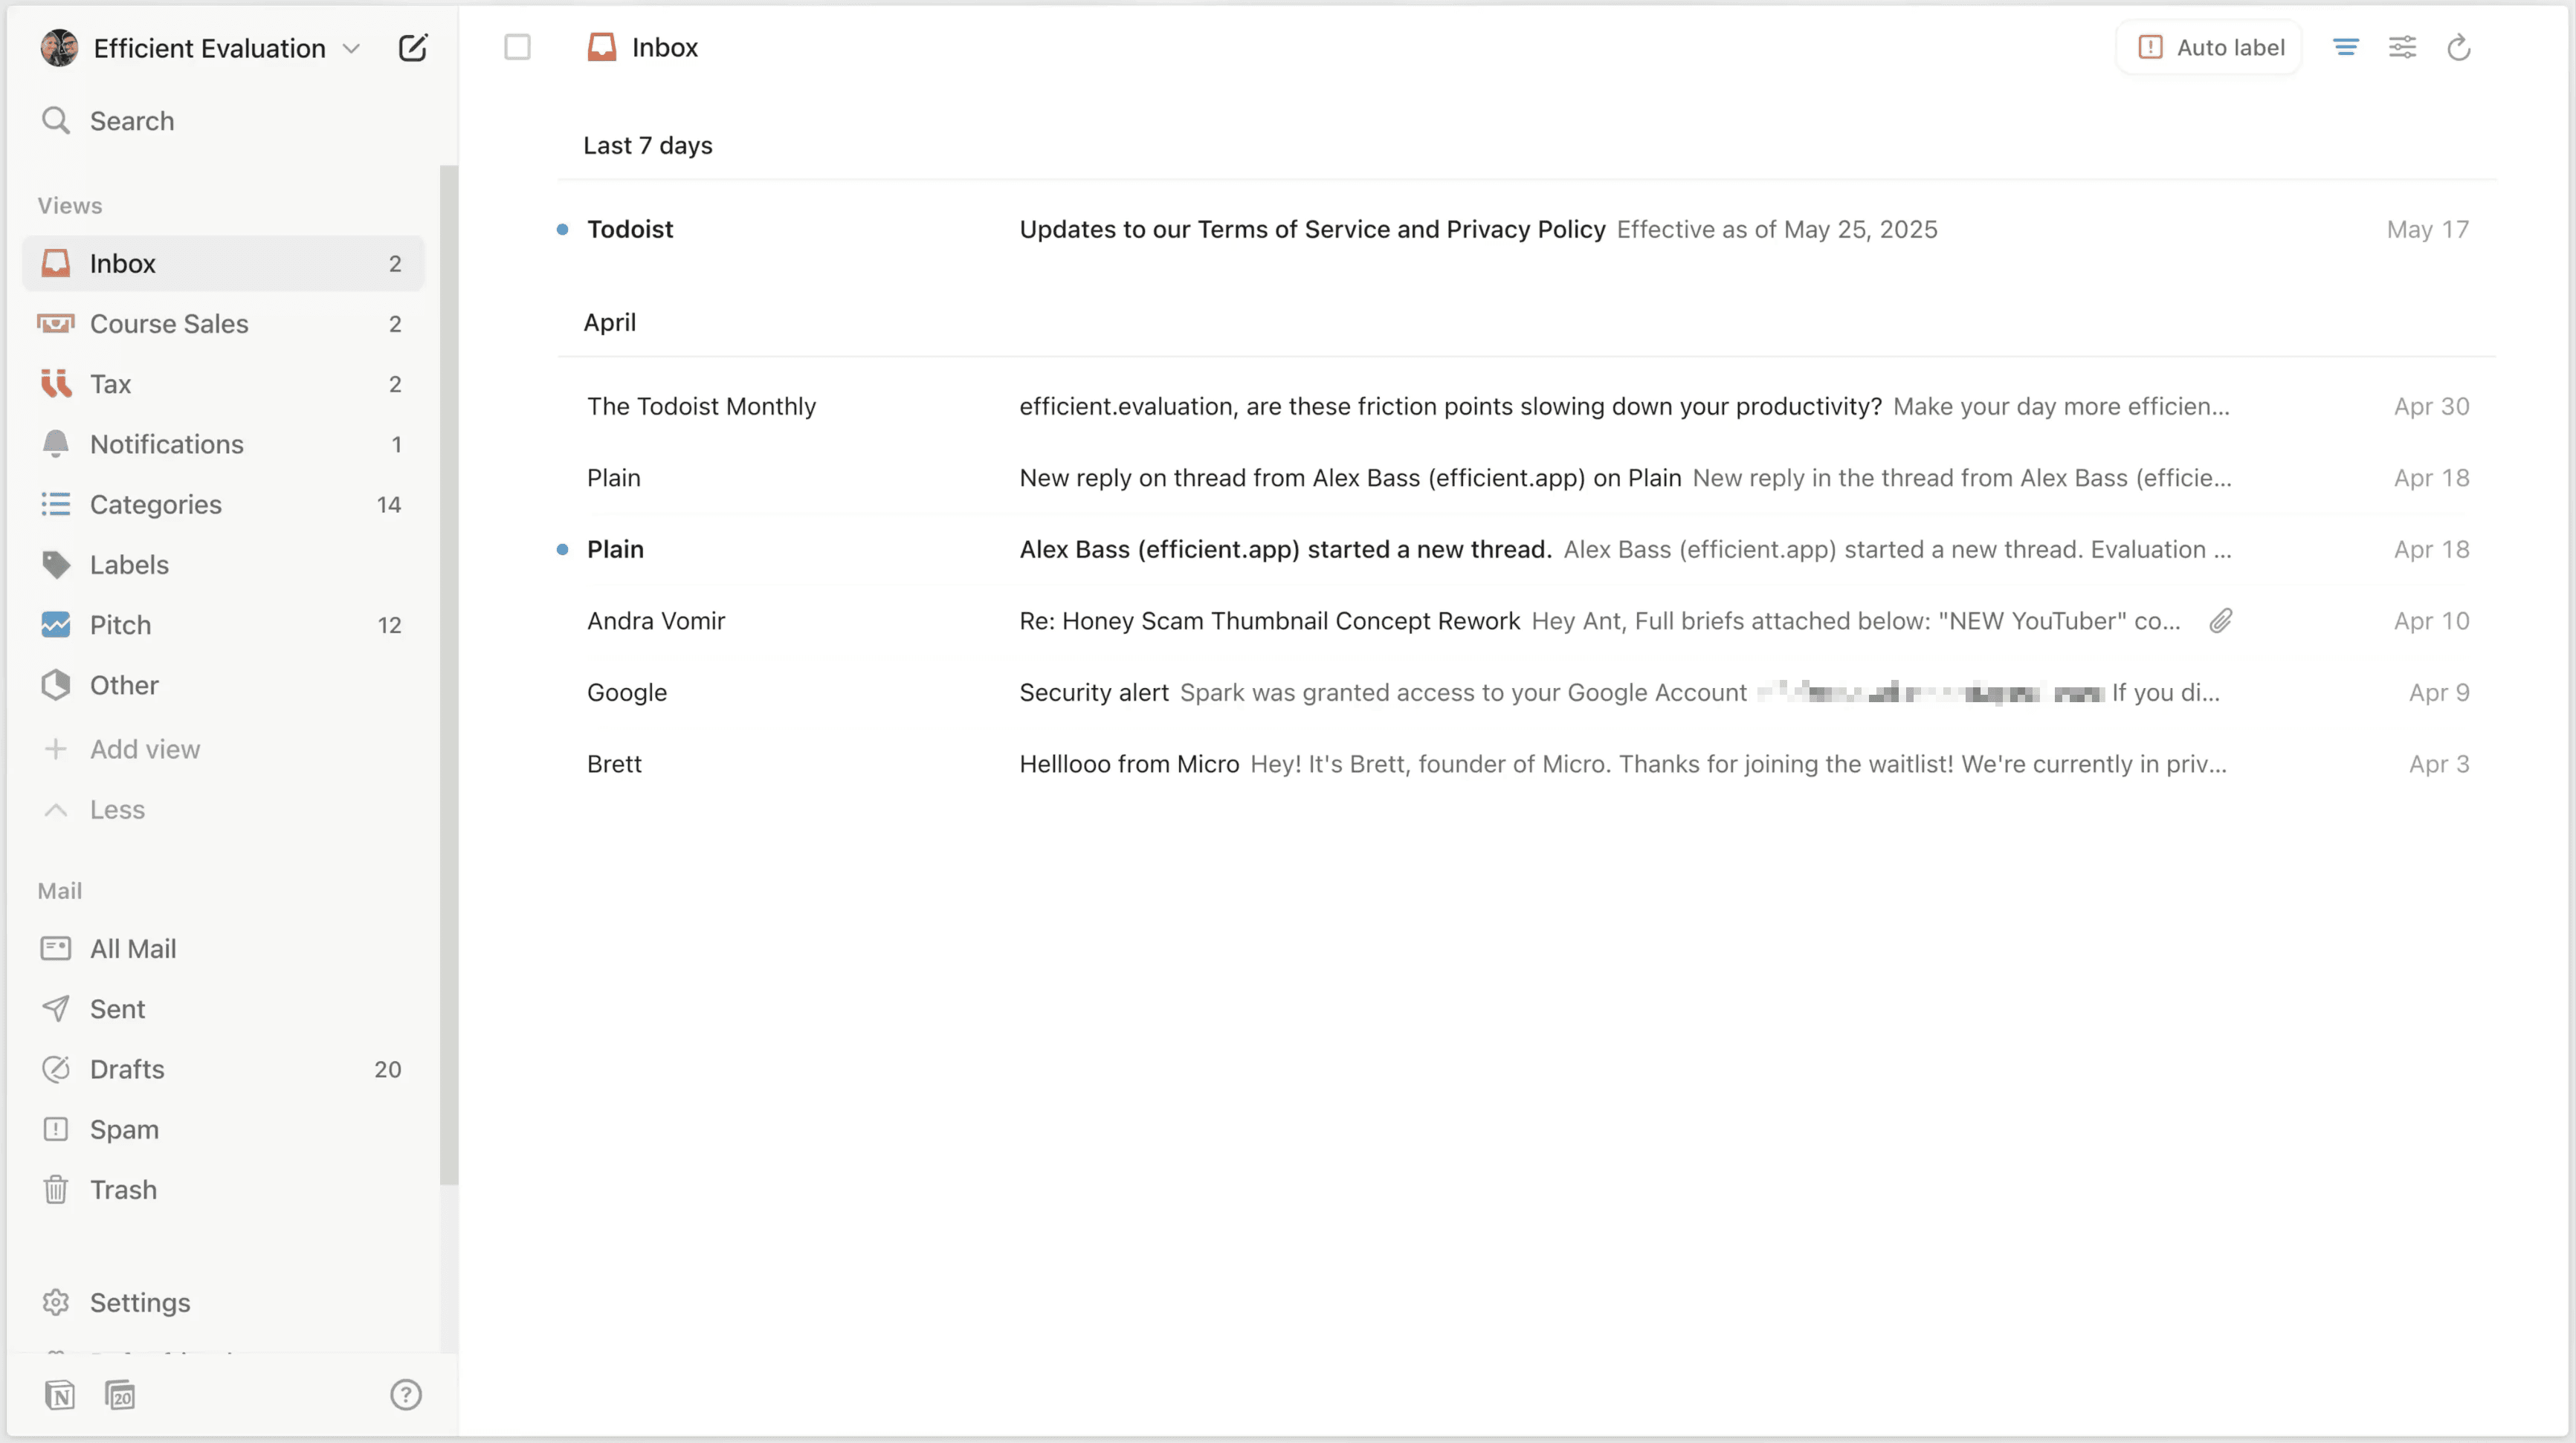
Task: Expand the Efficient Evaluation workspace dropdown
Action: tap(351, 47)
